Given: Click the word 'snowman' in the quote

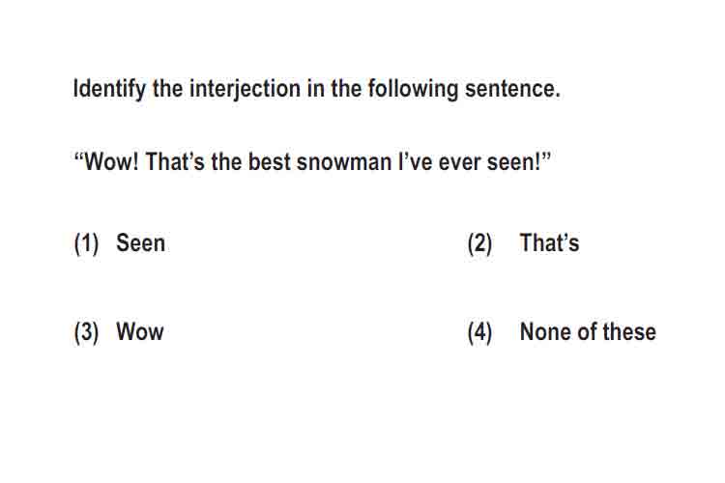Looking at the screenshot, I should coord(344,161).
